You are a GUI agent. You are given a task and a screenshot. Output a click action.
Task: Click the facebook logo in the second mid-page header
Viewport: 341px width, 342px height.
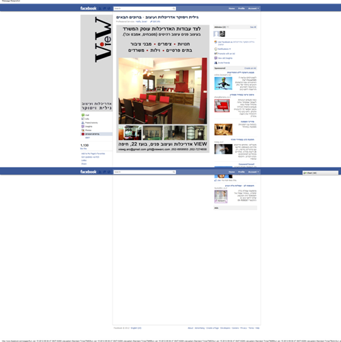[88, 172]
